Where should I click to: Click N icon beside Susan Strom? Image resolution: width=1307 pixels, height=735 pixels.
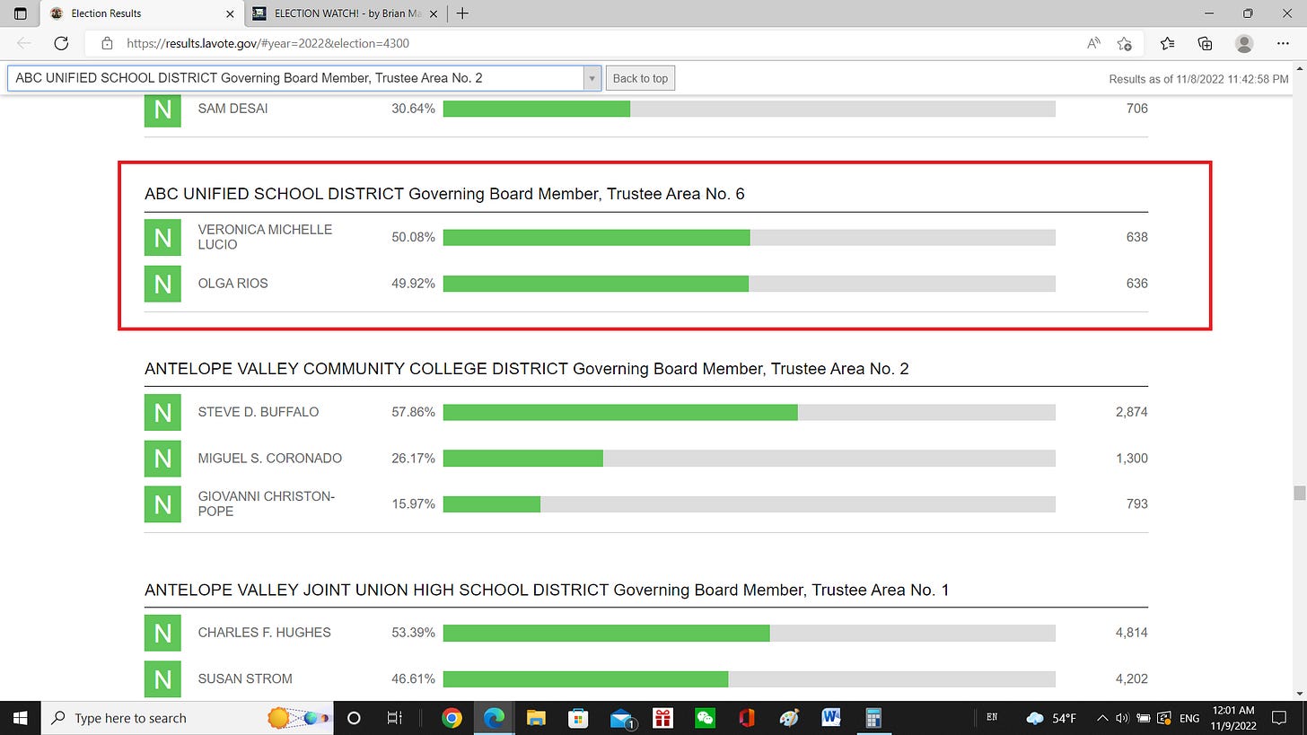(x=162, y=678)
